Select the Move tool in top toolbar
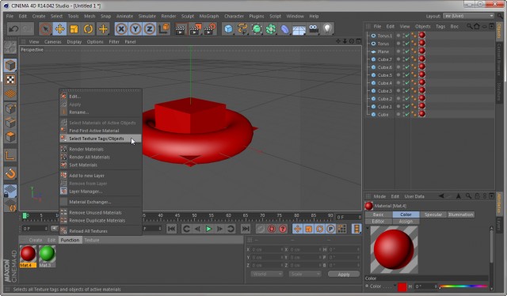Screen dimensions: 507x296 click(x=60, y=29)
